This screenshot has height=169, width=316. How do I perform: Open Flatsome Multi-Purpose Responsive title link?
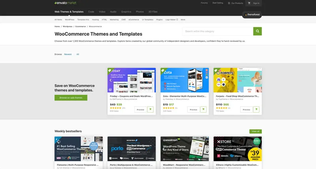[77, 165]
